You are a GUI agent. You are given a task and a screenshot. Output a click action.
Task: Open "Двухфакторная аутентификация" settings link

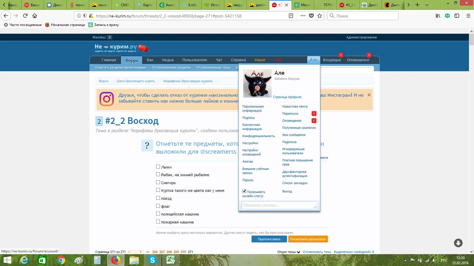pos(295,174)
